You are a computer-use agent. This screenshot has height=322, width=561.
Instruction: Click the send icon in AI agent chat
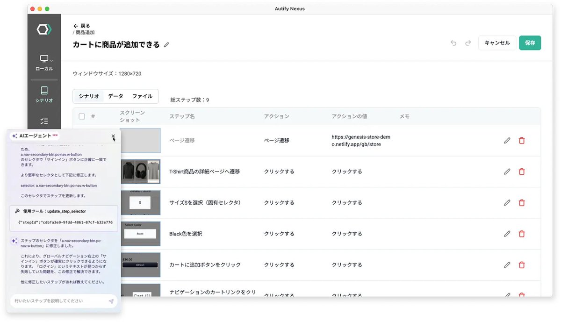click(x=111, y=302)
